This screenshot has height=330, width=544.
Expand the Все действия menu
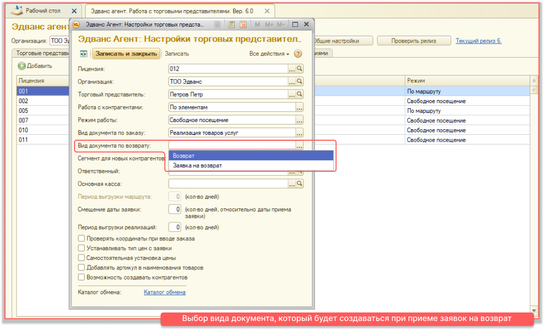pyautogui.click(x=269, y=54)
